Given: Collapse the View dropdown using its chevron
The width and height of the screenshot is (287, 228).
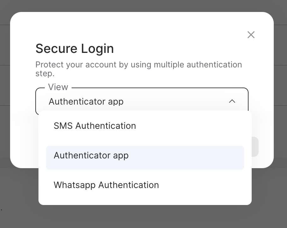Looking at the screenshot, I should [x=232, y=101].
